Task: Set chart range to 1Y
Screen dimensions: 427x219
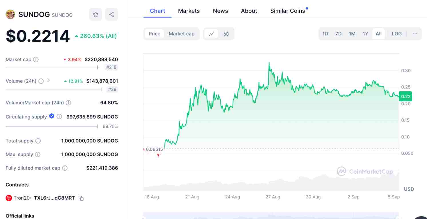Action: pos(366,34)
